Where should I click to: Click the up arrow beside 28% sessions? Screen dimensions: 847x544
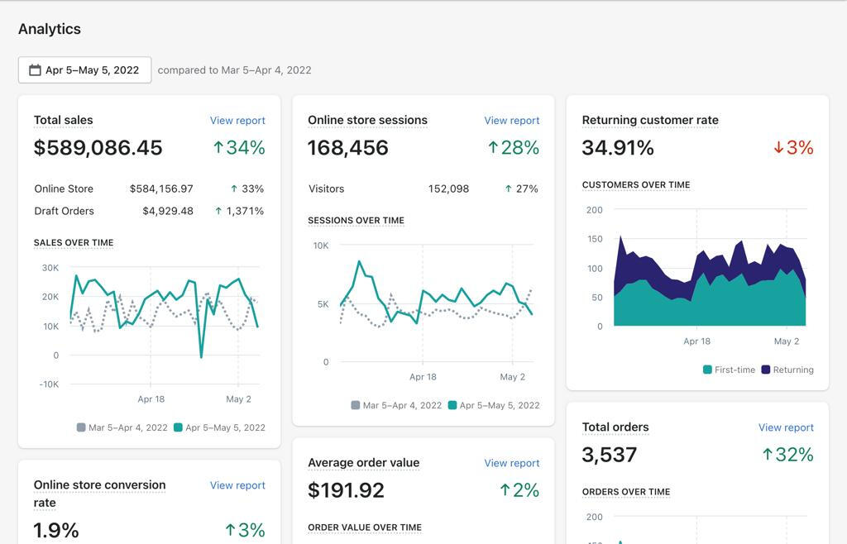493,148
